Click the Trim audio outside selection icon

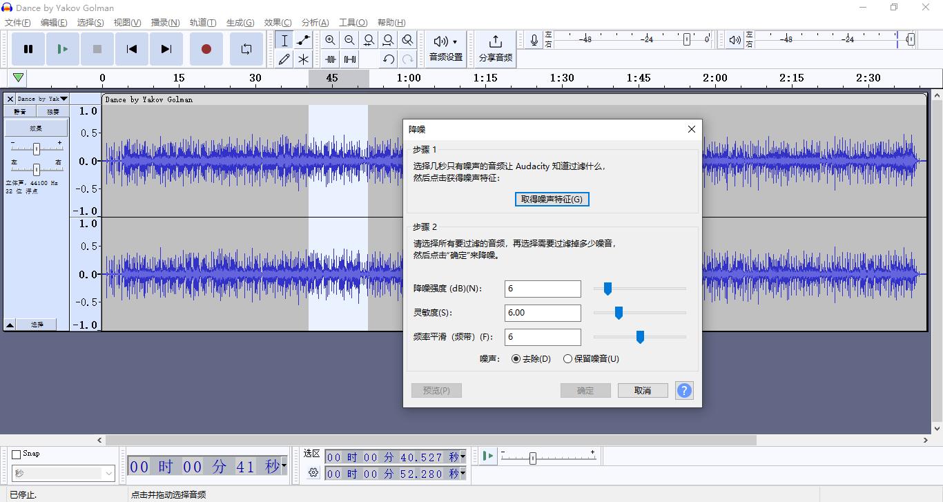click(330, 59)
